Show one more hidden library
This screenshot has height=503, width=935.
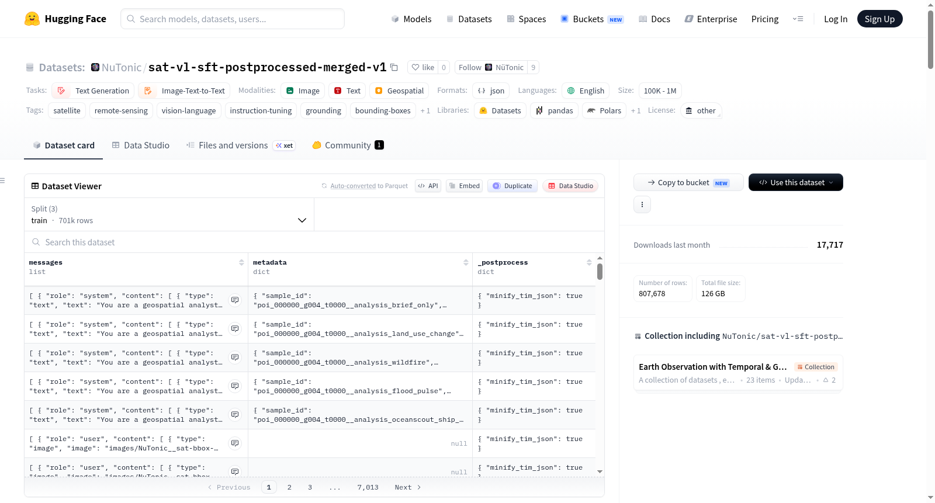pyautogui.click(x=636, y=111)
